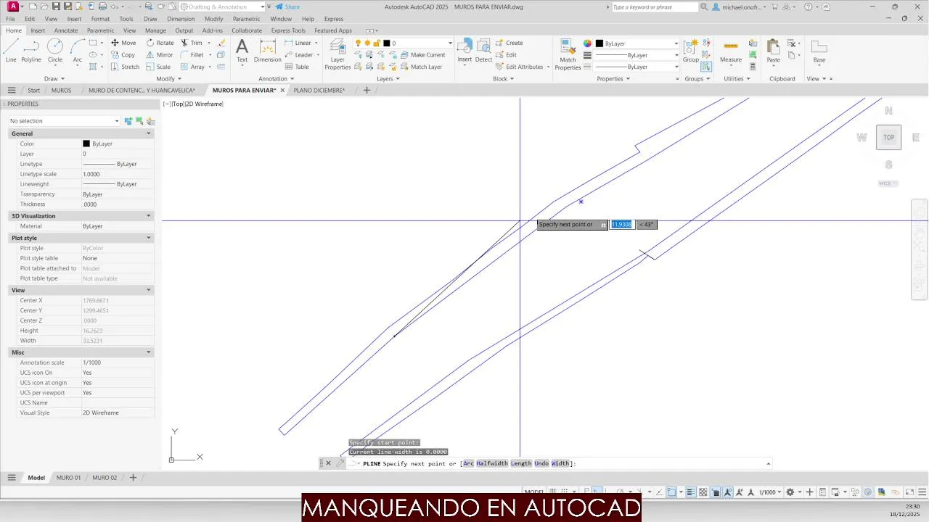
Task: Open the Dimension menu in menu bar
Action: tap(181, 19)
